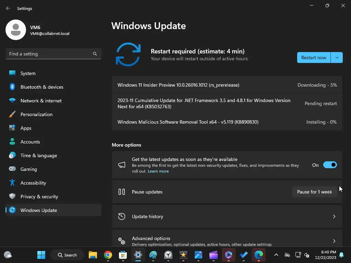The width and height of the screenshot is (351, 263).
Task: Open Update history
Action: [227, 216]
